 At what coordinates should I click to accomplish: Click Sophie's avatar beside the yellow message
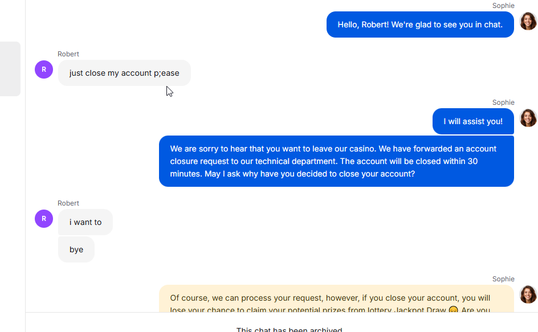pos(528,294)
